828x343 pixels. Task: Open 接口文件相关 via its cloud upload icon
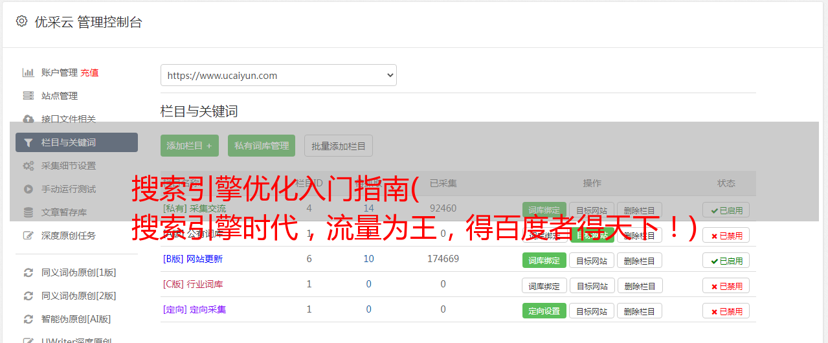(x=28, y=119)
